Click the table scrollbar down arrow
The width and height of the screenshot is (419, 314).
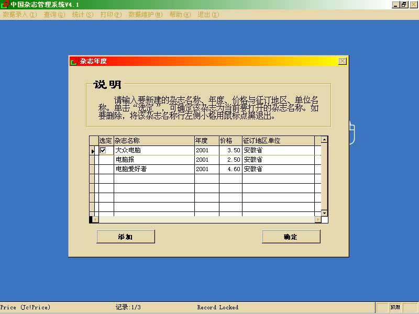tap(323, 213)
